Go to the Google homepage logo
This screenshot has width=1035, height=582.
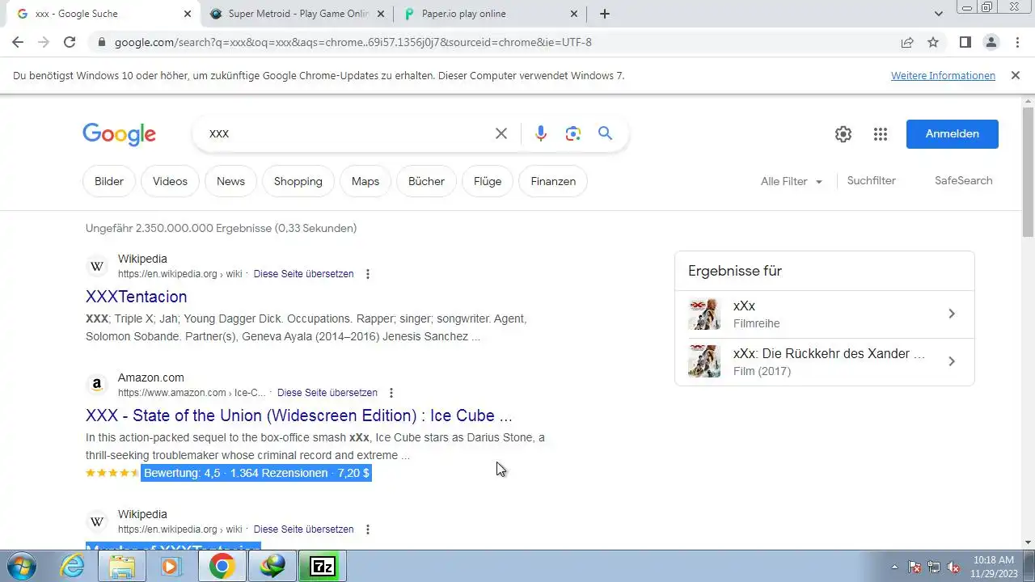(119, 134)
